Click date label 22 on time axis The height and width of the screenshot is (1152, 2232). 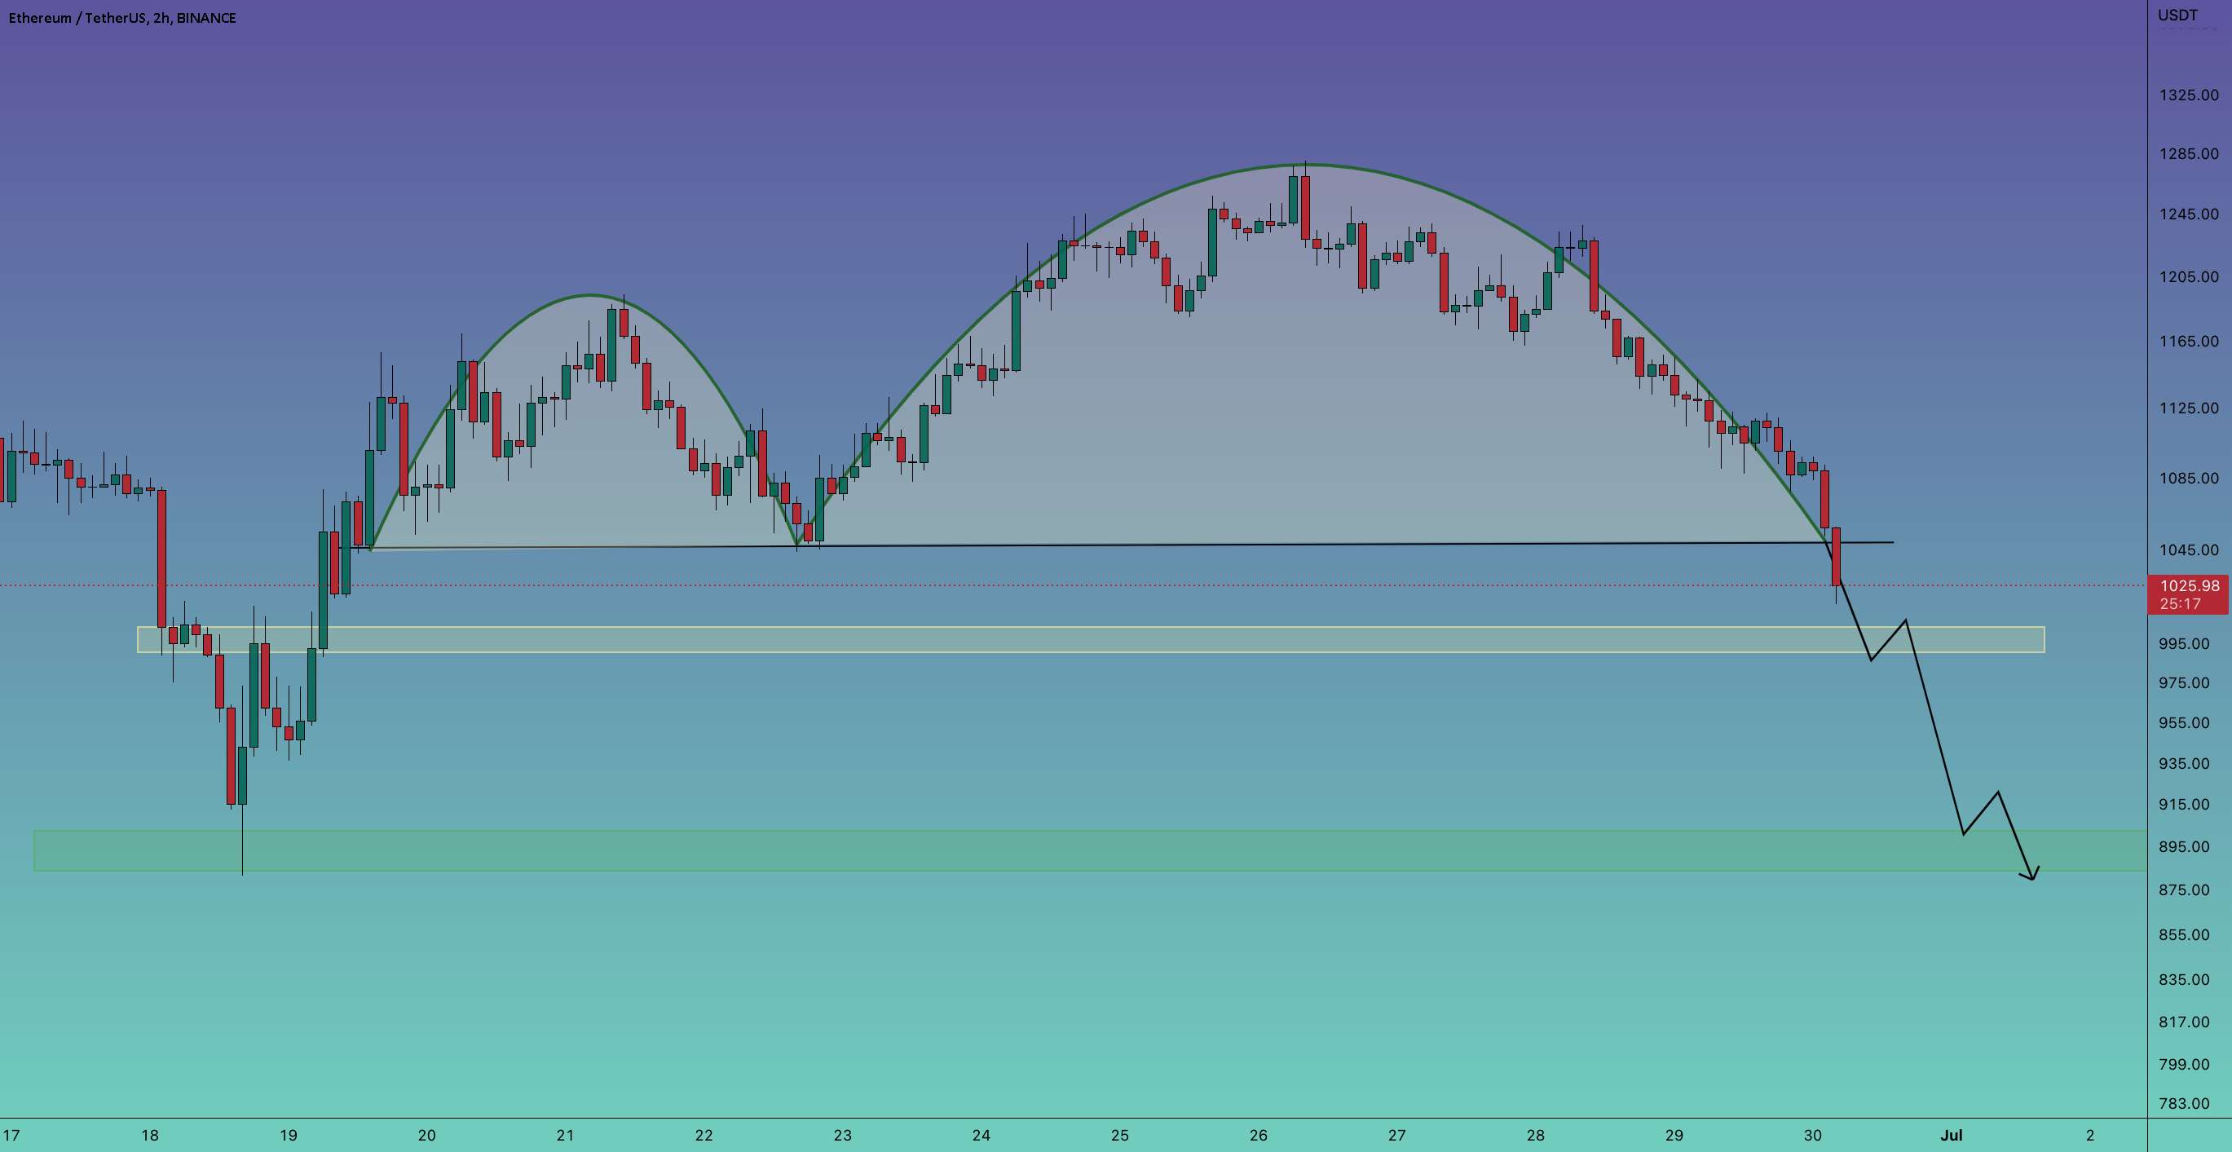pos(704,1135)
